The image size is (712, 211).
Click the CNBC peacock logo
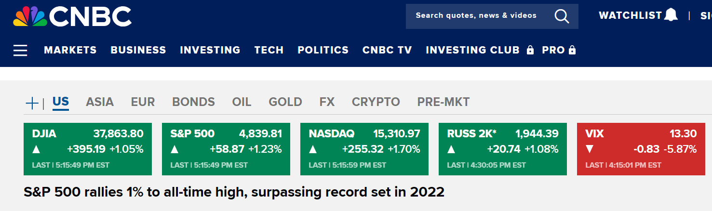30,17
